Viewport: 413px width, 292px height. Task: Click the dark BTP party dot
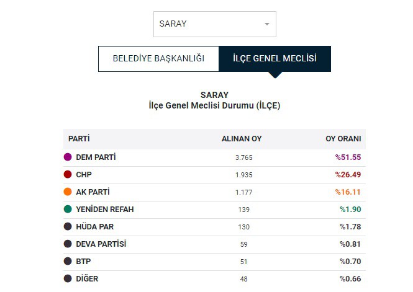click(x=68, y=261)
